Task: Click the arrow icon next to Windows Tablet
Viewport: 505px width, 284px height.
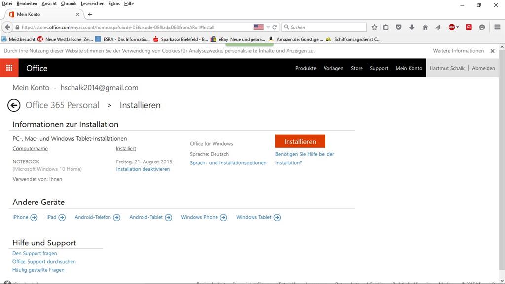Action: click(277, 218)
